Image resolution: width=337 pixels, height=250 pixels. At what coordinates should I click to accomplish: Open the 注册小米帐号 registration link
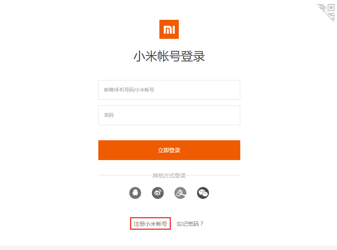(150, 224)
